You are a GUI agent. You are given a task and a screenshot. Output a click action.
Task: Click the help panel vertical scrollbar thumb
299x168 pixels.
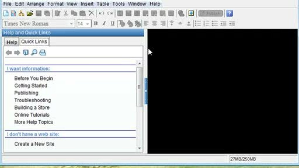pos(139,87)
